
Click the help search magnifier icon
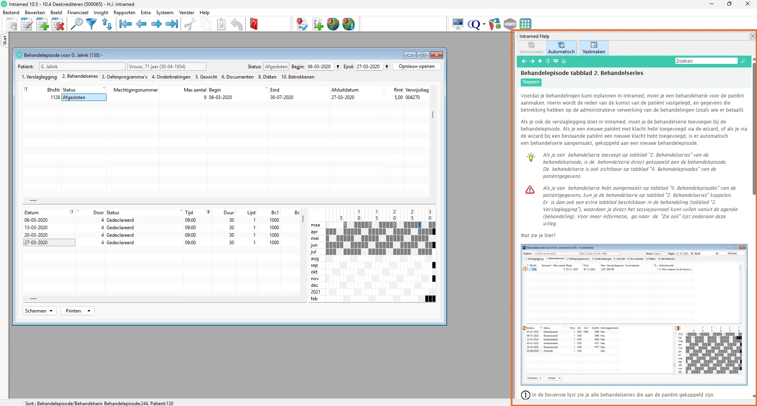coord(743,61)
